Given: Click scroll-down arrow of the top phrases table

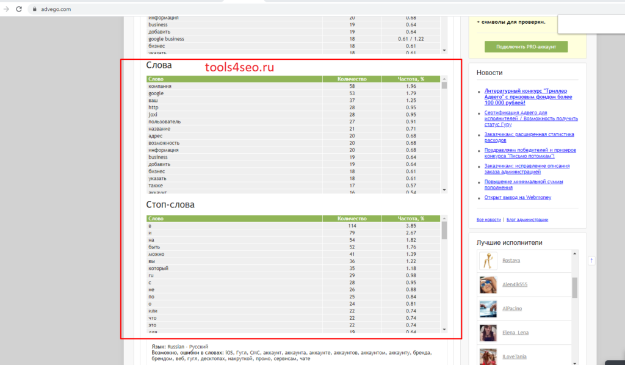Looking at the screenshot, I should pos(444,51).
